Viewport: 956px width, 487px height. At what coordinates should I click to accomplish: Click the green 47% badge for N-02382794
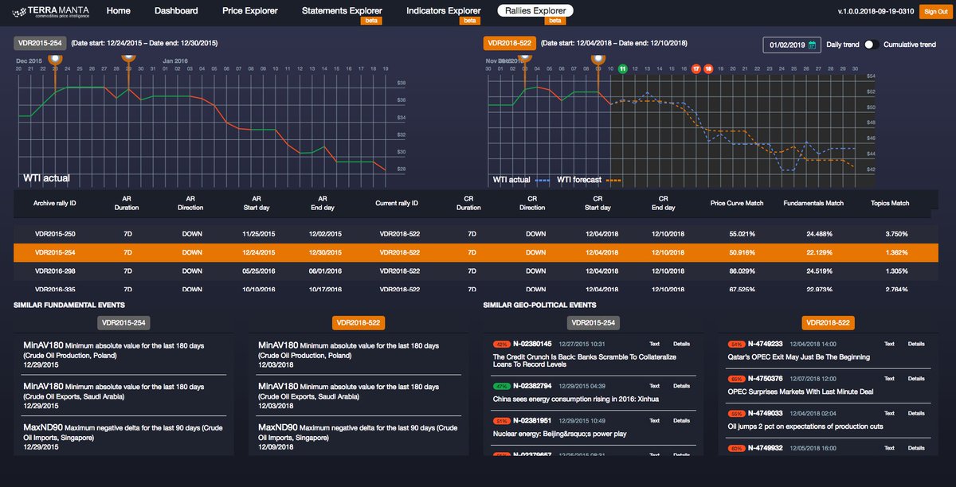point(501,386)
